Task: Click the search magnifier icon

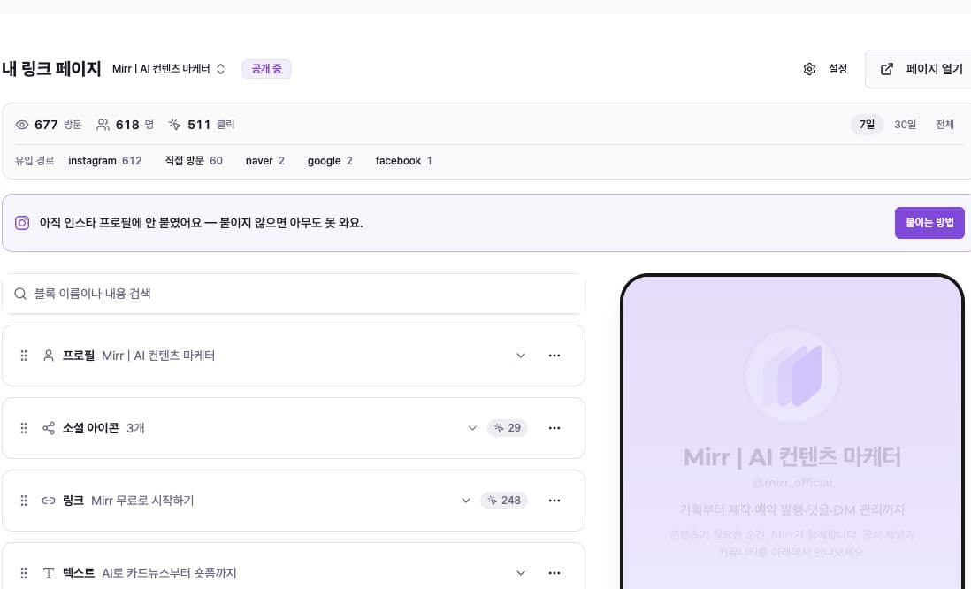Action: tap(20, 294)
